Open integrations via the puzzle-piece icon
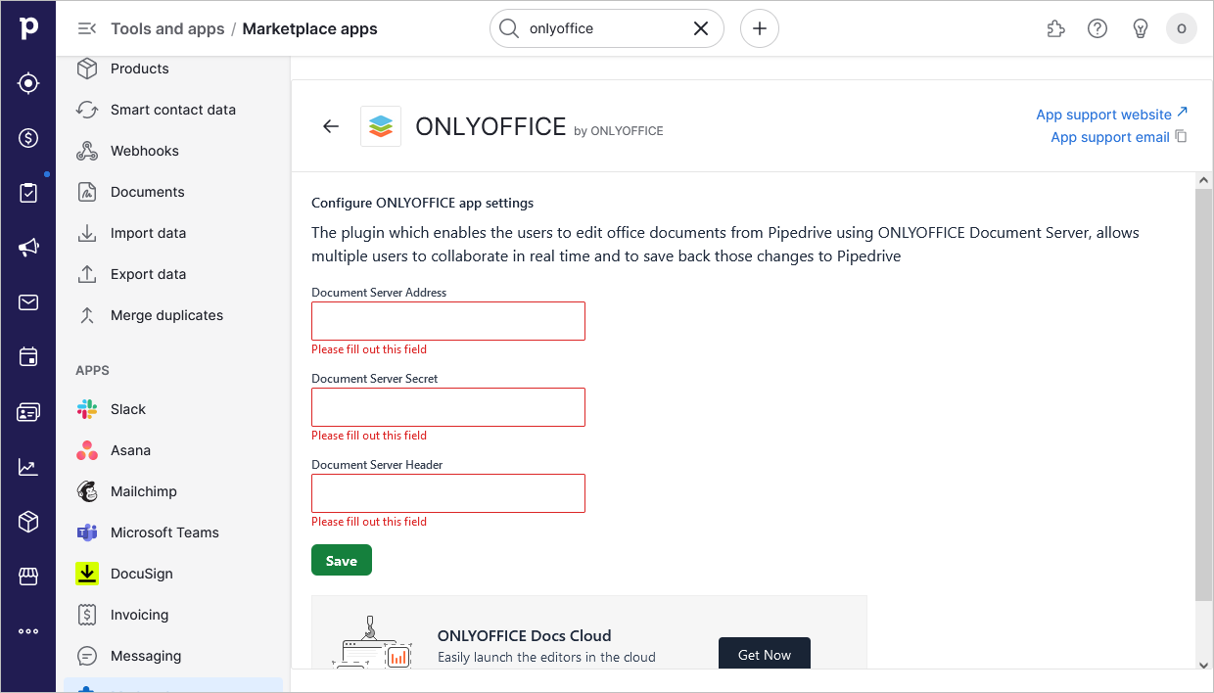1214x693 pixels. [1055, 28]
